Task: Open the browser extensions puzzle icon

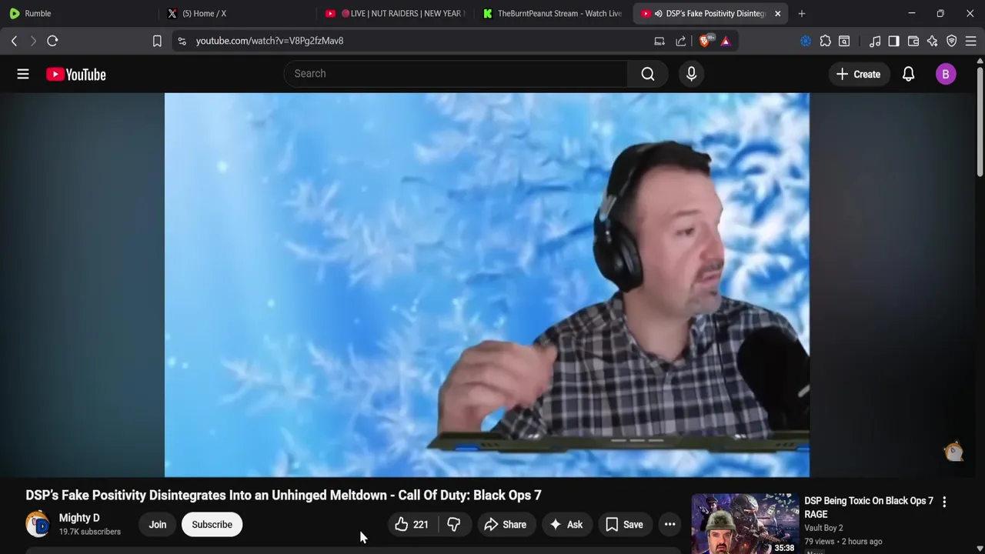Action: [825, 41]
